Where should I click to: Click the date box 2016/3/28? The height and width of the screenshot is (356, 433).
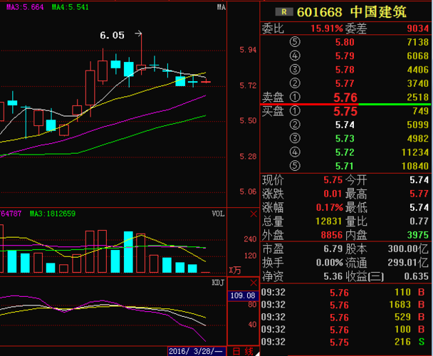[197, 351]
